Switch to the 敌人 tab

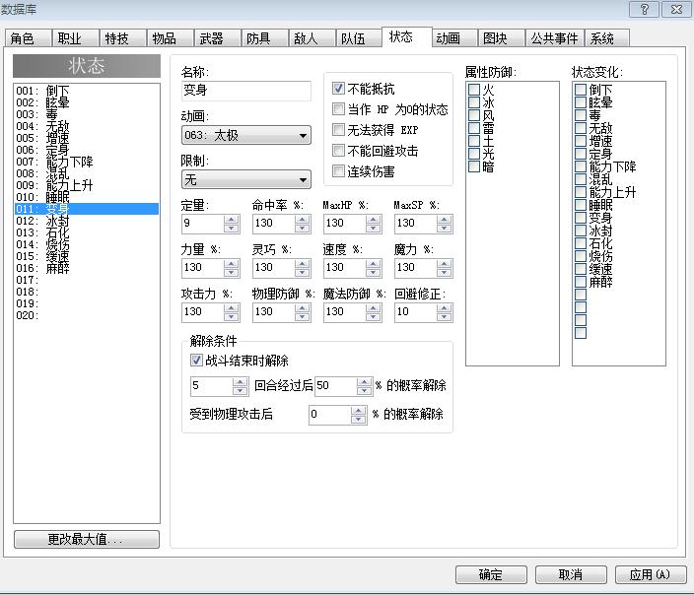point(312,38)
